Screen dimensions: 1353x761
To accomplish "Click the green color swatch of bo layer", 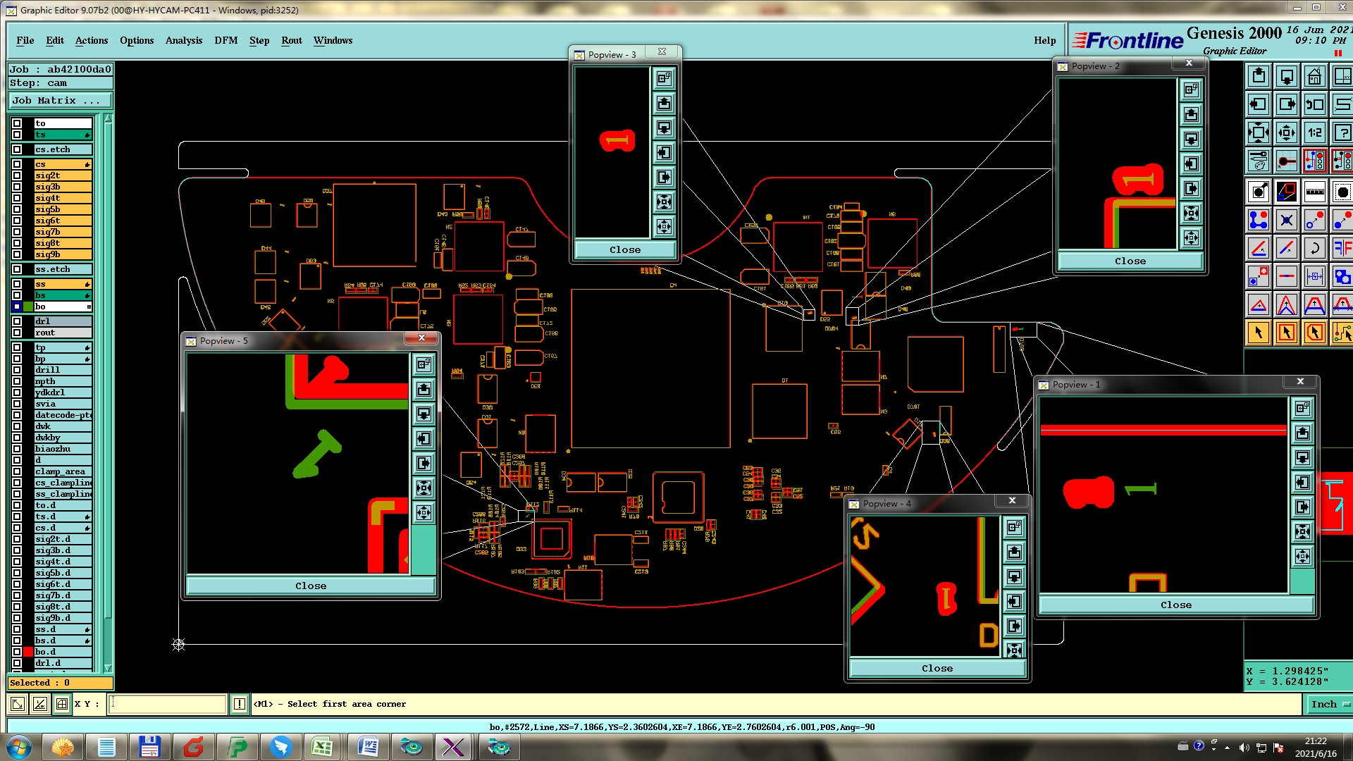I will (x=28, y=307).
